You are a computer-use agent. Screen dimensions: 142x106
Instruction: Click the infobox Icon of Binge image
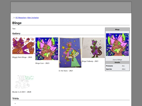(117, 44)
